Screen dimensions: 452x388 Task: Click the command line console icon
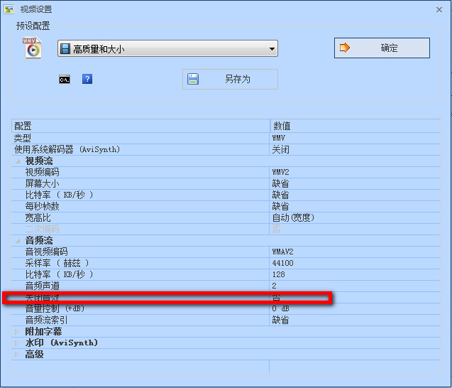(65, 79)
